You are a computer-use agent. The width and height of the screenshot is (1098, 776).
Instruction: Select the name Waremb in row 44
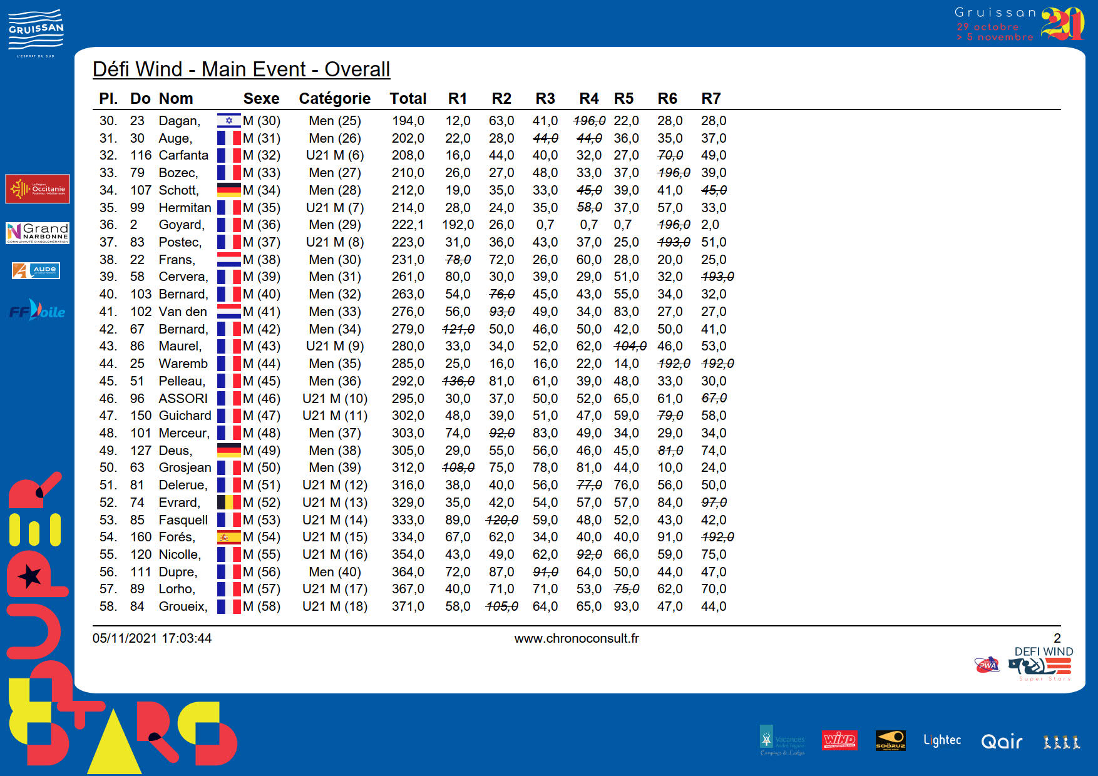[x=183, y=364]
